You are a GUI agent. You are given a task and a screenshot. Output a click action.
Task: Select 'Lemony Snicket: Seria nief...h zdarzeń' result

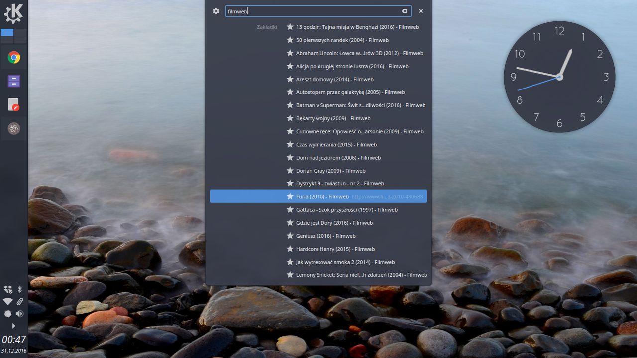pos(318,275)
